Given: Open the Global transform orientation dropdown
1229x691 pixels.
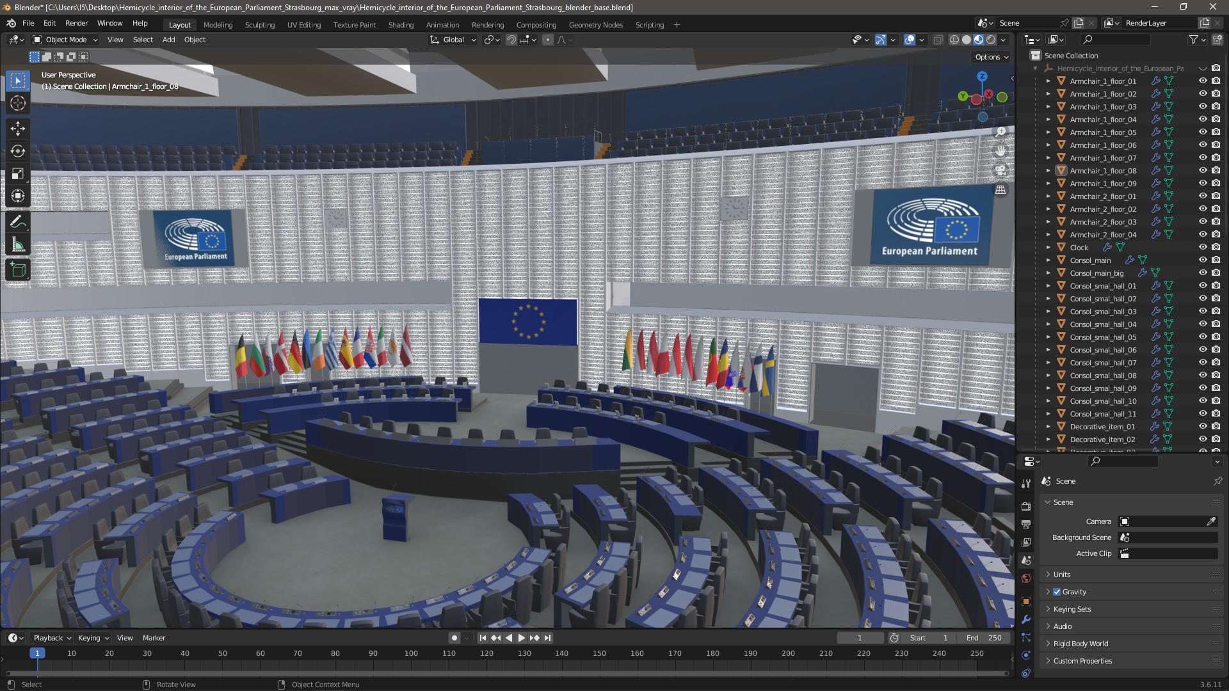Looking at the screenshot, I should click(453, 40).
